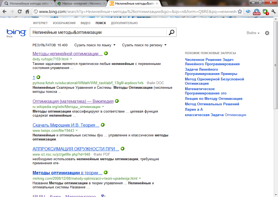Click the vertical page scrollbar thumb

coord(276,65)
